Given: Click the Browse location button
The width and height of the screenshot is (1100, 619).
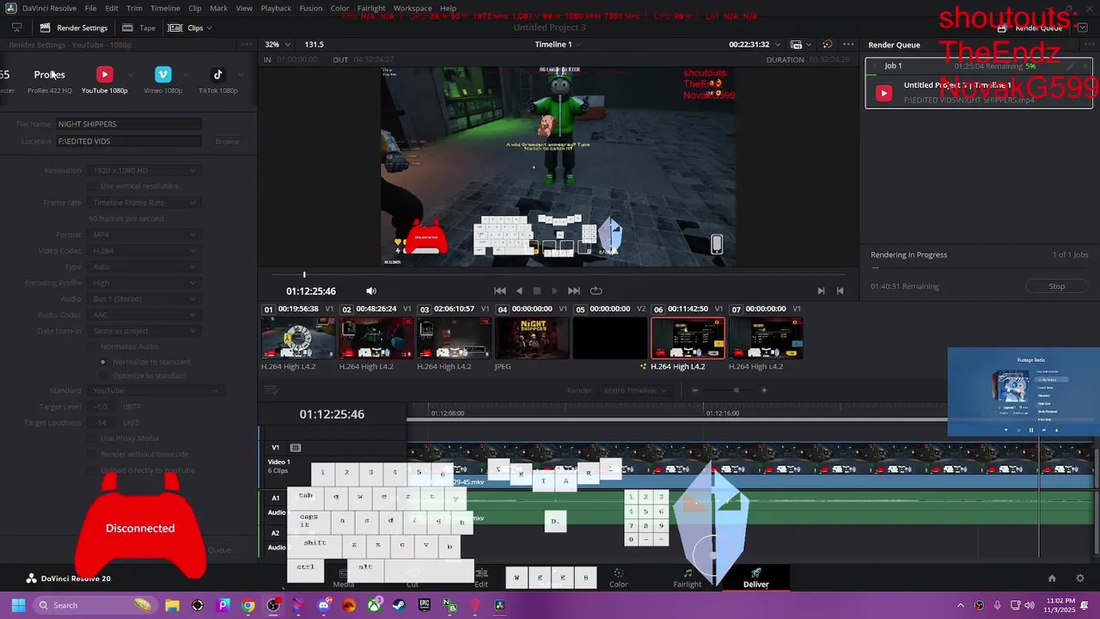Looking at the screenshot, I should coord(227,141).
